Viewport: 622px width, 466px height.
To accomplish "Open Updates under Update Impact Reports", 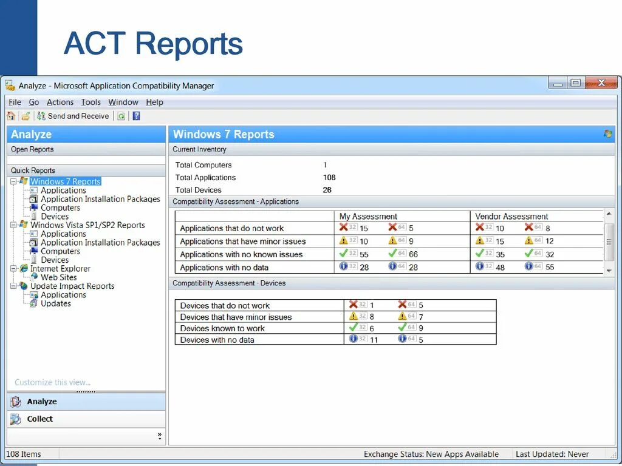I will 56,303.
